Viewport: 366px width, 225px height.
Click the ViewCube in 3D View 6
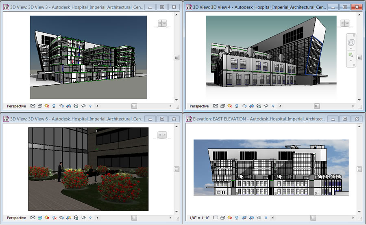click(162, 135)
